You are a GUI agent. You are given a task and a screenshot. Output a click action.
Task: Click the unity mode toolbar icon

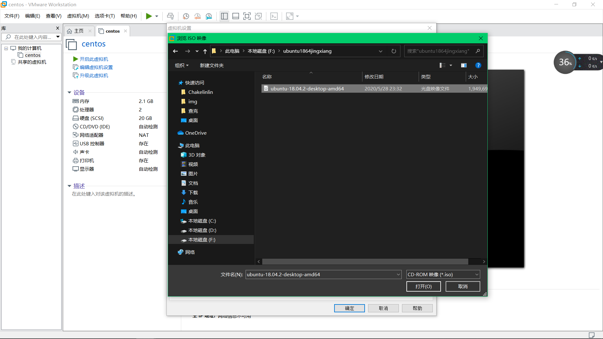pos(258,16)
